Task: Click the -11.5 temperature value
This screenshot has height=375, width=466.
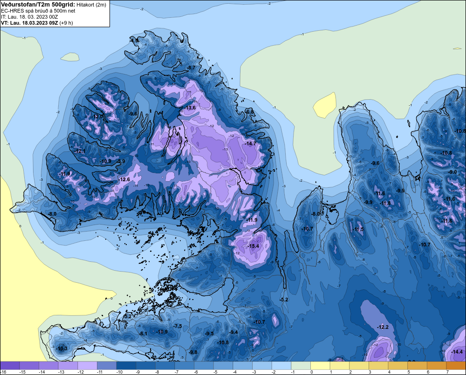Action: pyautogui.click(x=358, y=229)
